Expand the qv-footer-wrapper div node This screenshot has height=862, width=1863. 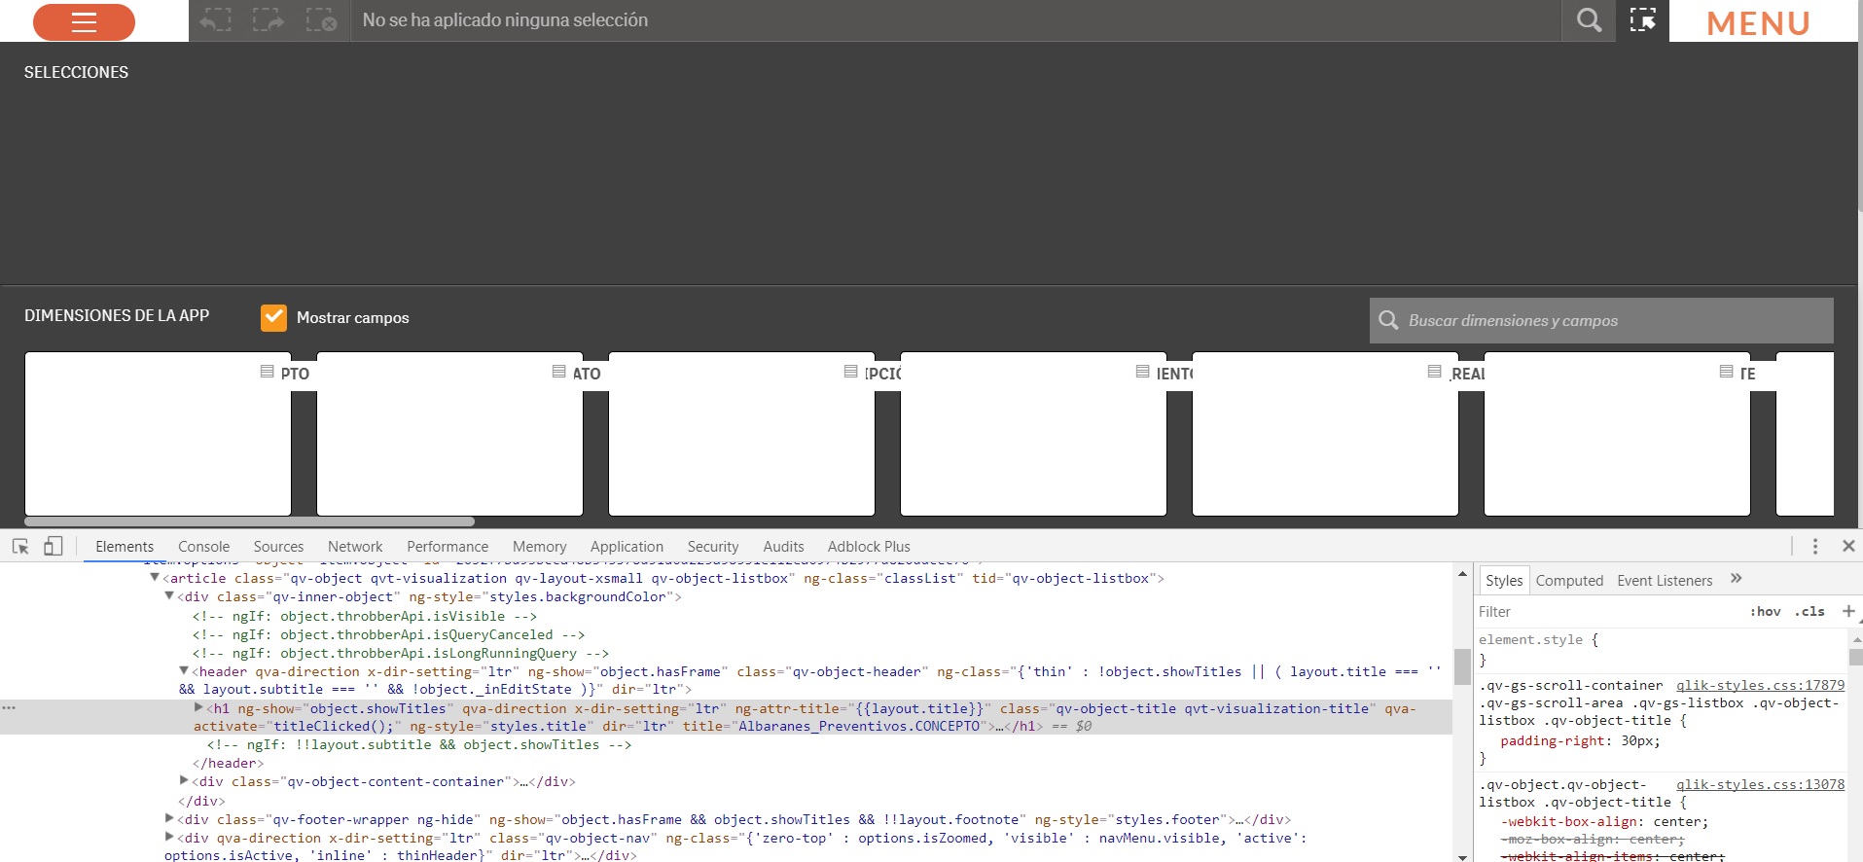click(x=169, y=818)
